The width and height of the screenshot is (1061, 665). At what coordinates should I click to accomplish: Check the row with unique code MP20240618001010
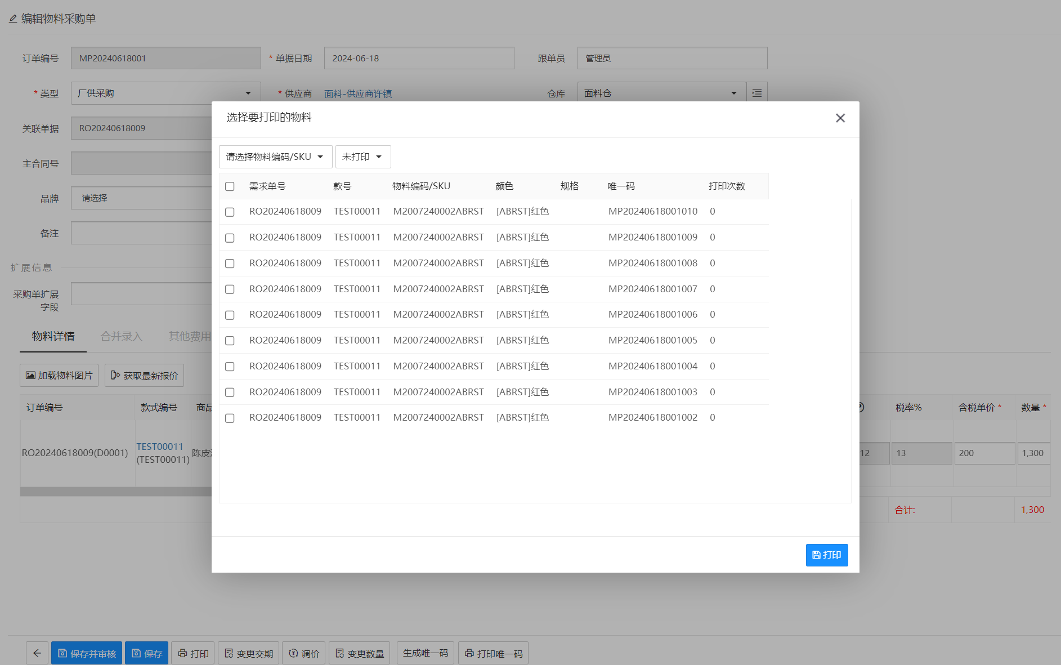[x=230, y=212]
